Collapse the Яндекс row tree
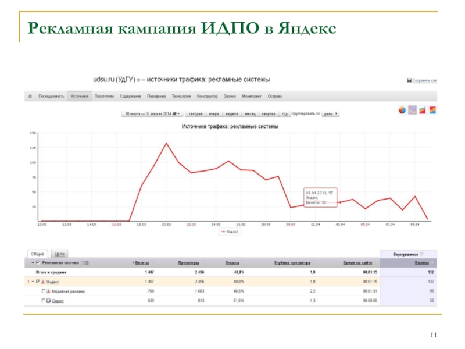Screen dimensions: 465x349 click(33, 282)
